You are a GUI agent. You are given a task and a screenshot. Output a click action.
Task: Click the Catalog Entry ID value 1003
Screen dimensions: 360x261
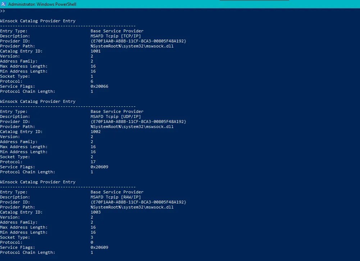(x=95, y=212)
